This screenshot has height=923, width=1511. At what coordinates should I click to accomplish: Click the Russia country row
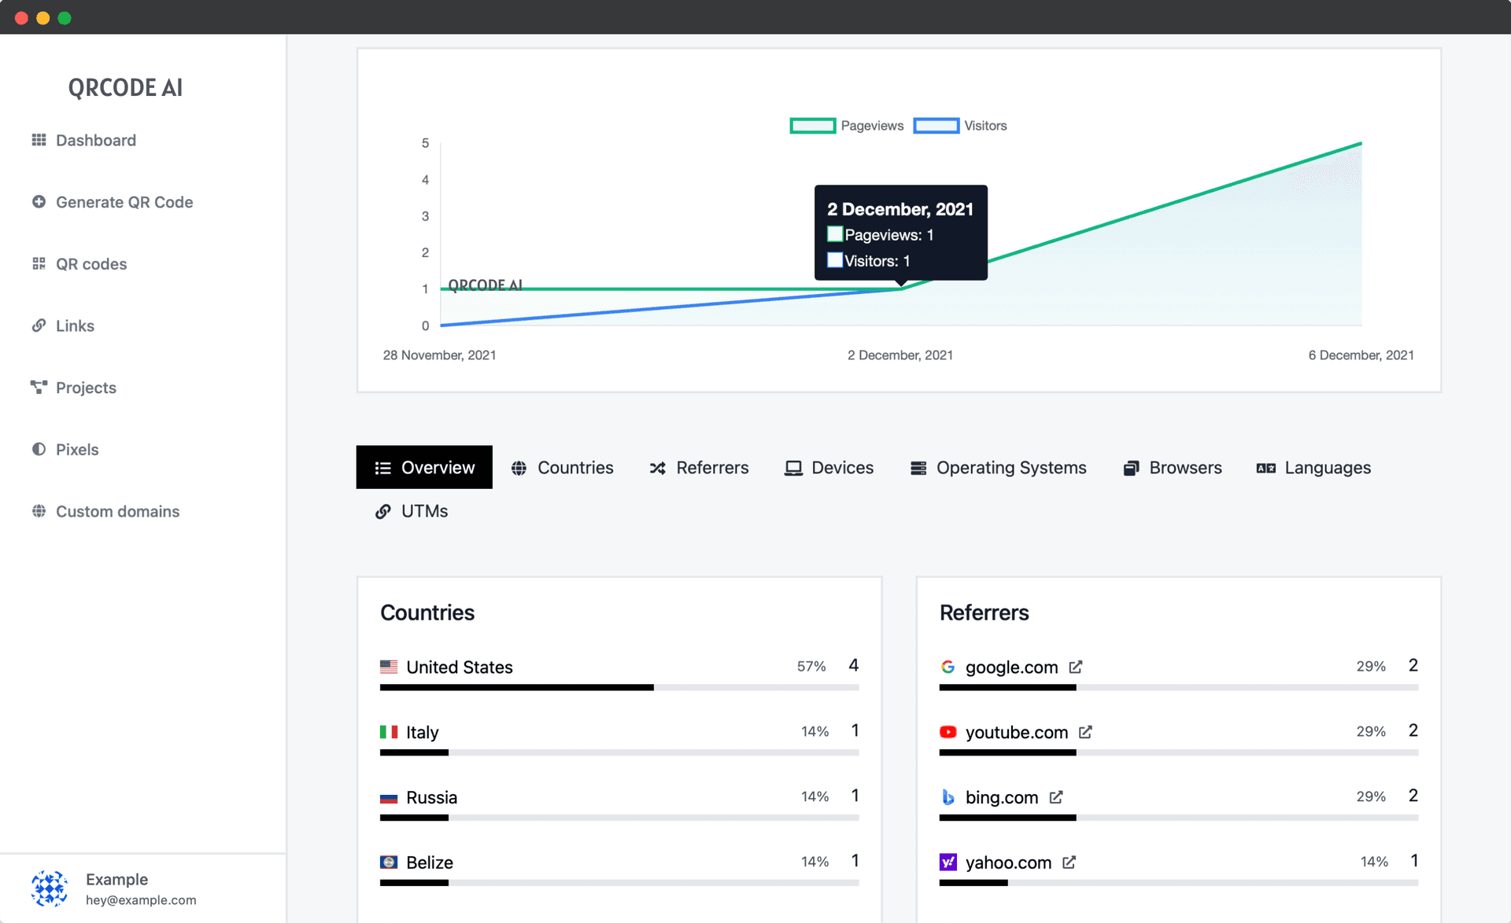click(619, 805)
